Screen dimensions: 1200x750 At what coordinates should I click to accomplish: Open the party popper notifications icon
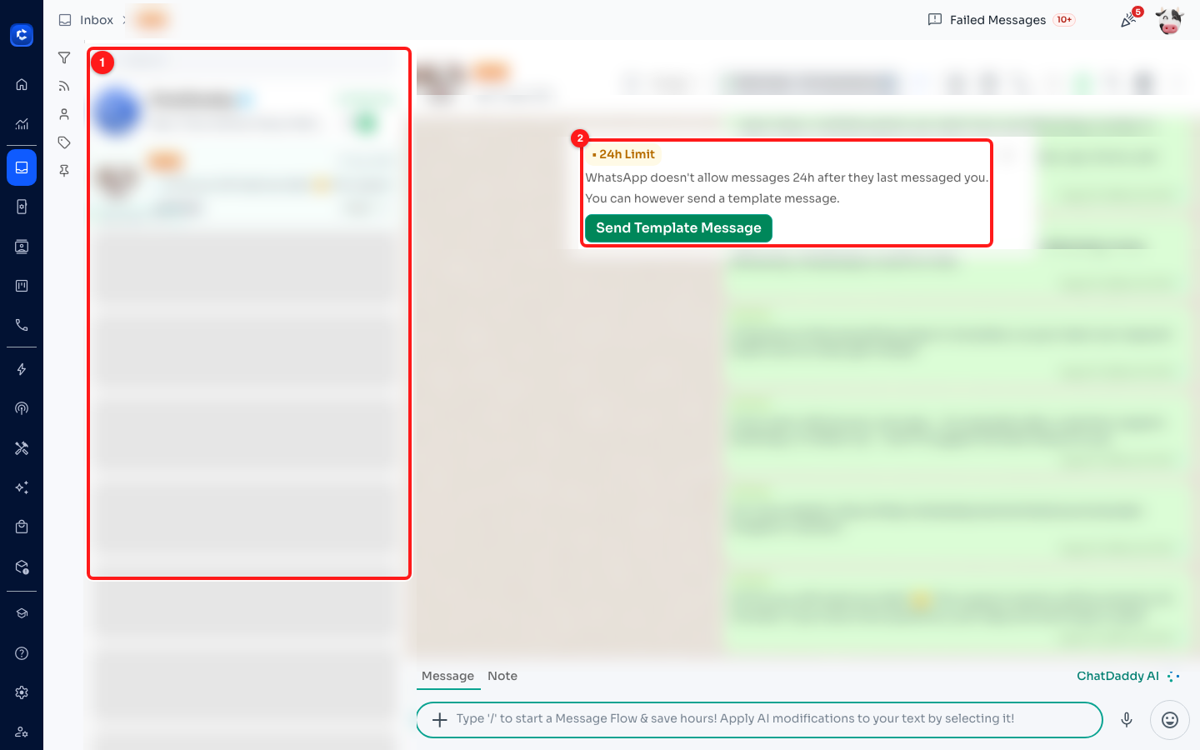[x=1129, y=20]
